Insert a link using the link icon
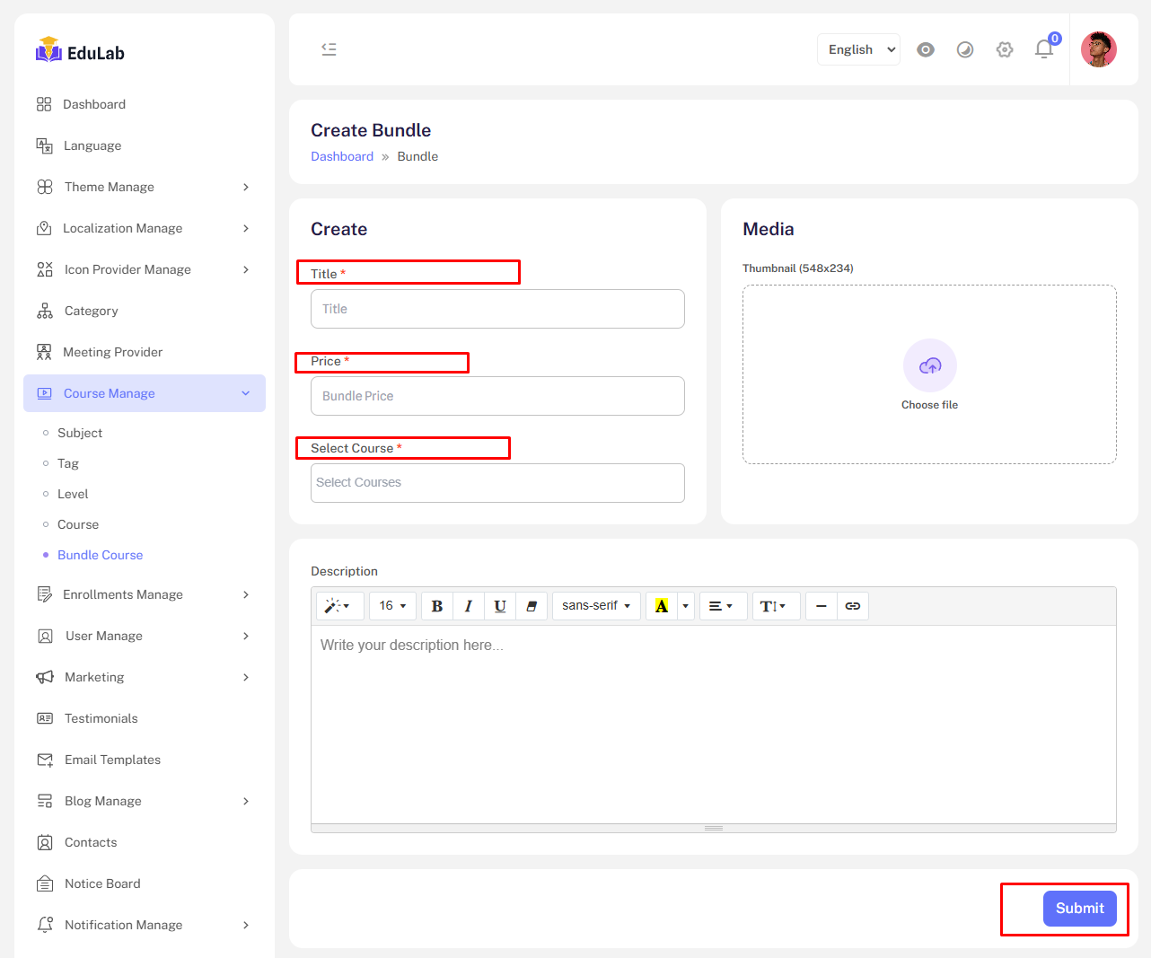 click(x=853, y=606)
